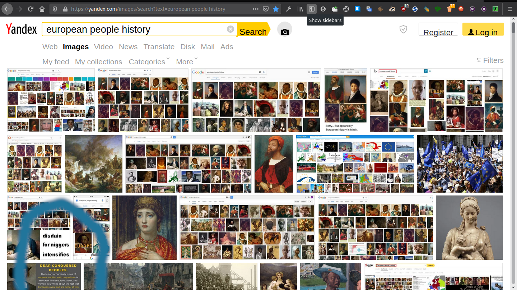
Task: Click the green figure extension icon
Action: click(495, 9)
